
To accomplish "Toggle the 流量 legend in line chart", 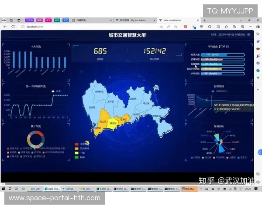I will [55, 91].
